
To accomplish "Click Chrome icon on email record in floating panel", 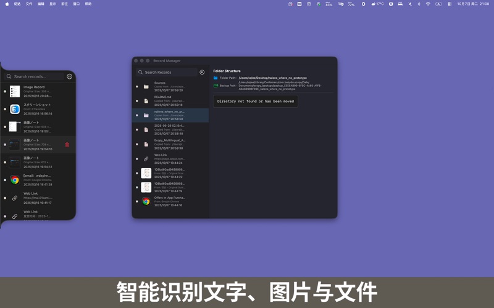I will [x=15, y=180].
